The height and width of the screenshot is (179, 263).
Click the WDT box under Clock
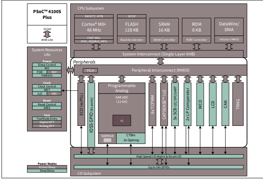tap(46, 90)
